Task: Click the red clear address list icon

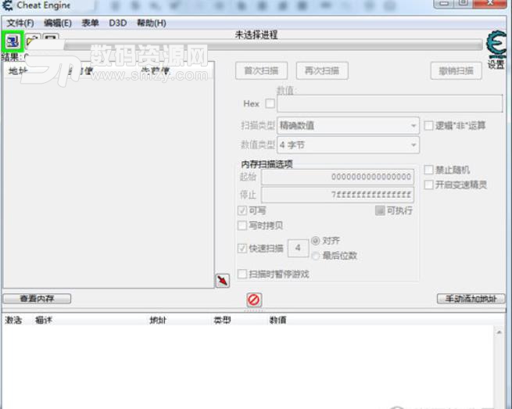Action: coord(254,300)
